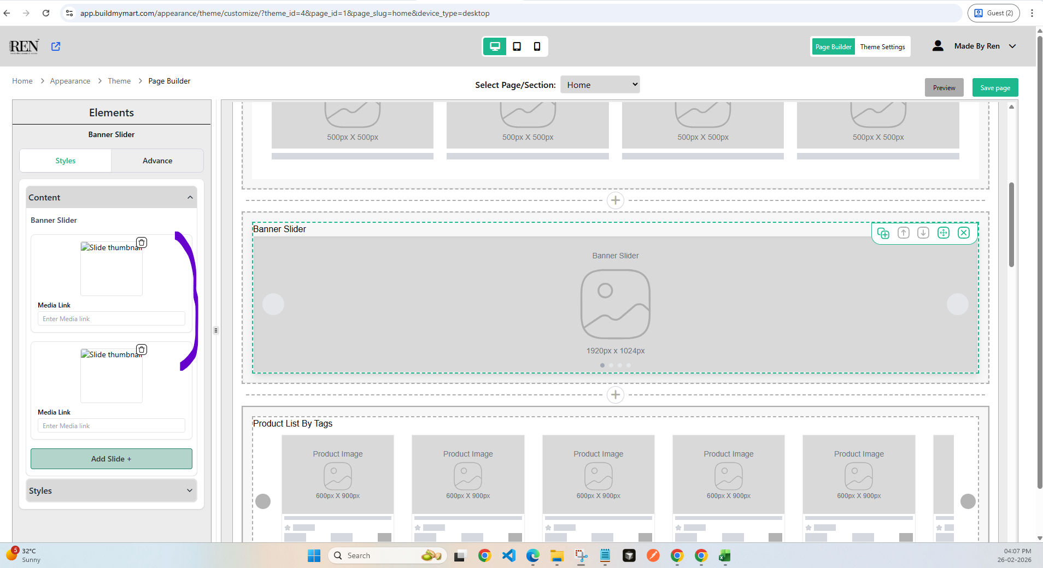Image resolution: width=1043 pixels, height=568 pixels.
Task: Click the drag-move handle icon of Banner Slider
Action: click(944, 233)
